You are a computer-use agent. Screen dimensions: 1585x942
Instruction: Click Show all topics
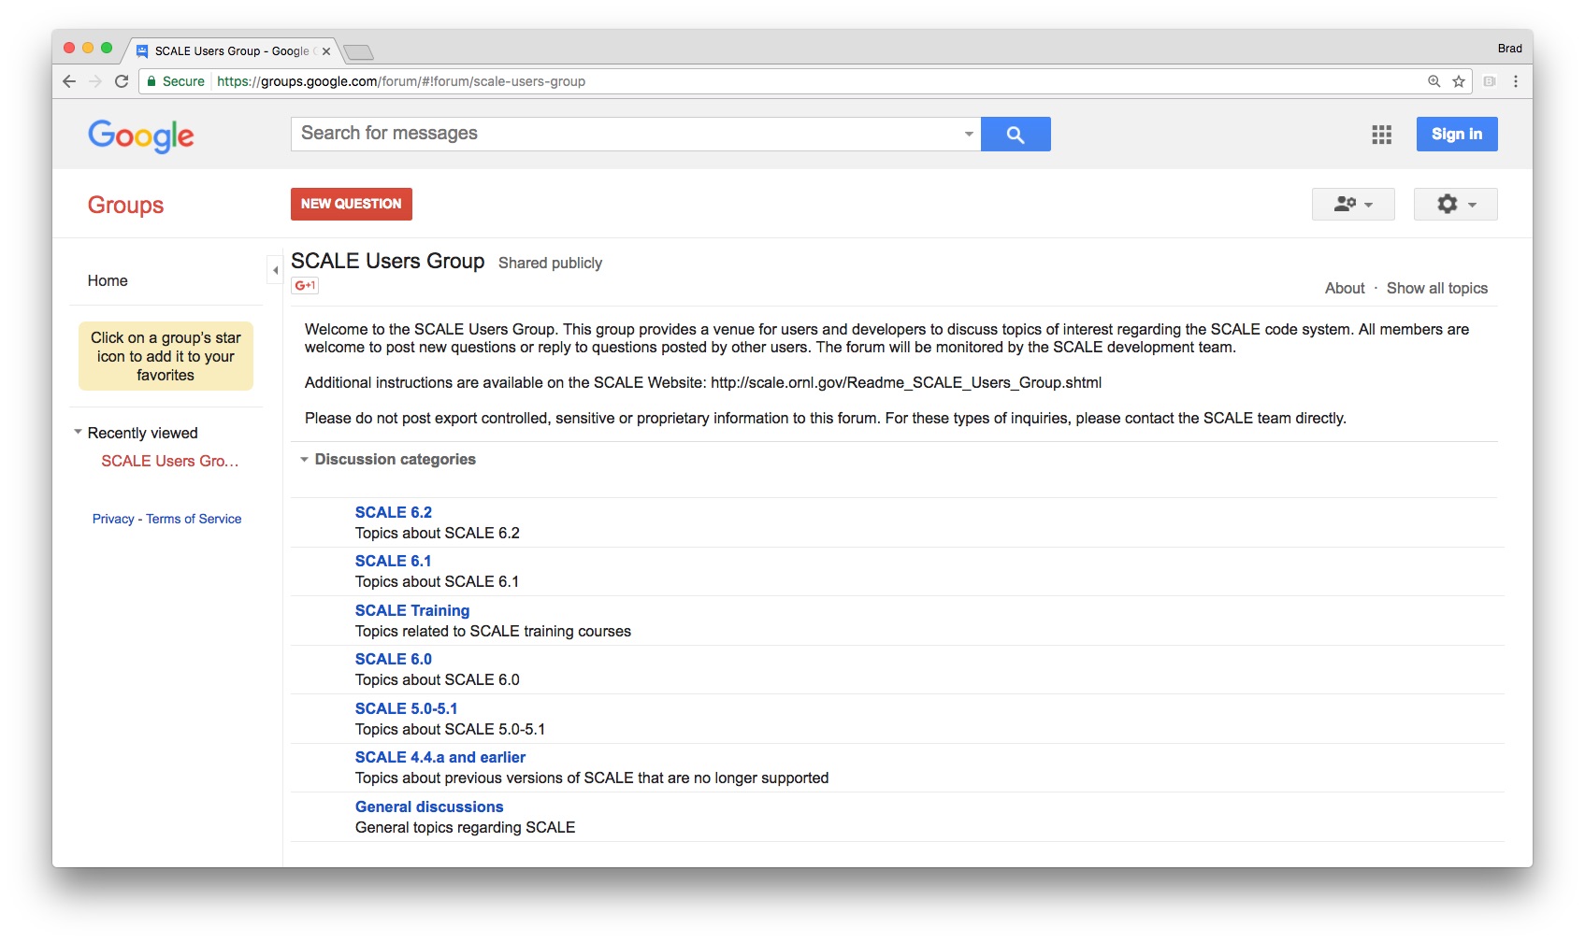[x=1437, y=288]
